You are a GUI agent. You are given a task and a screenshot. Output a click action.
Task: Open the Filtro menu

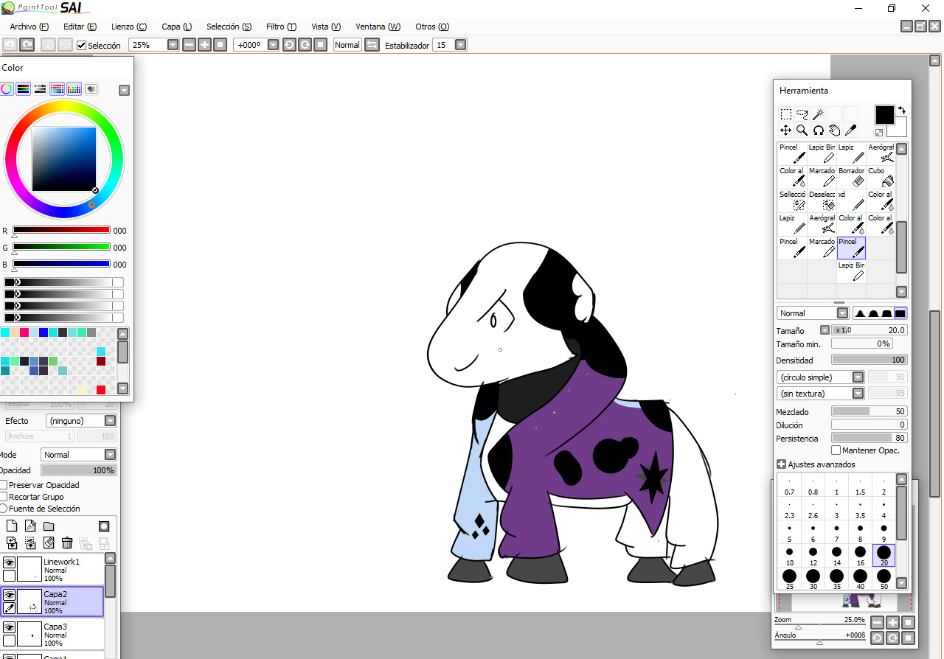click(281, 27)
